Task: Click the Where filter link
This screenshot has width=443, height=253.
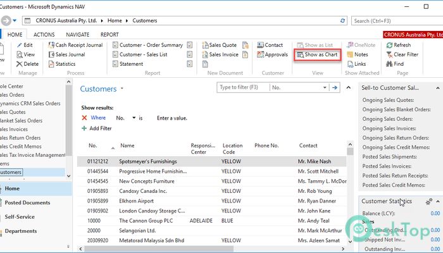Action: (98, 118)
